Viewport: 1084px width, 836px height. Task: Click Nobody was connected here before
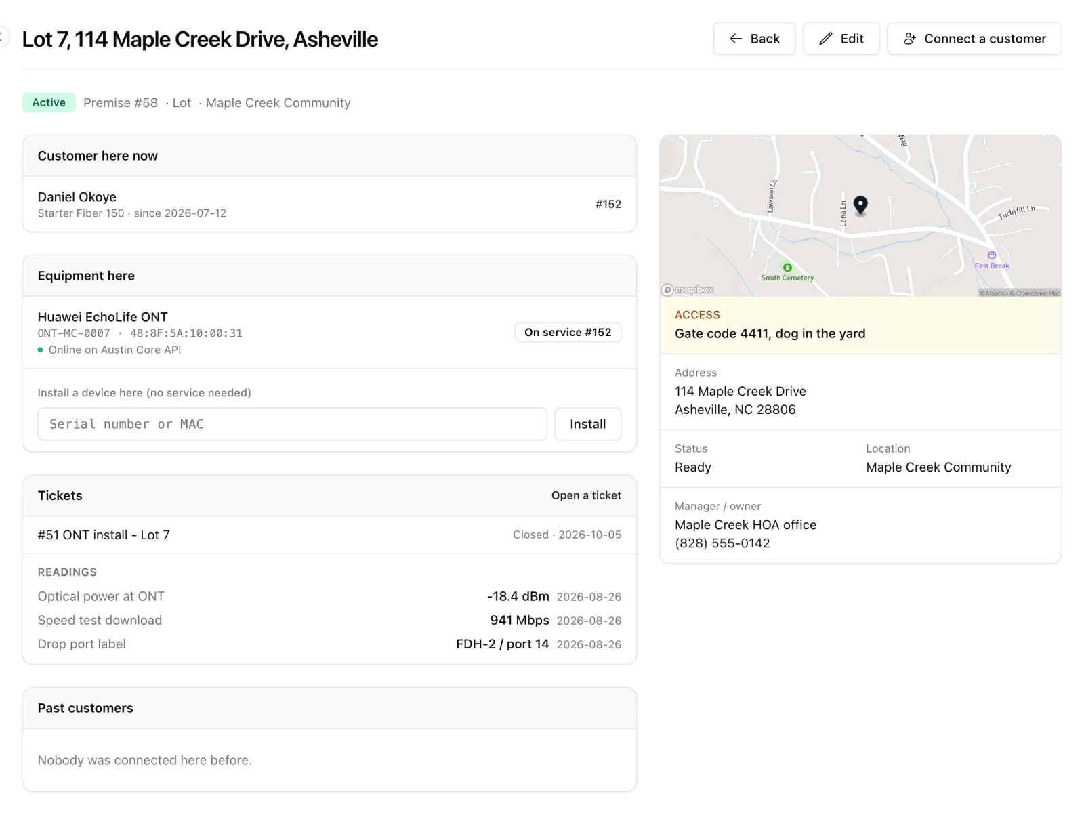144,760
